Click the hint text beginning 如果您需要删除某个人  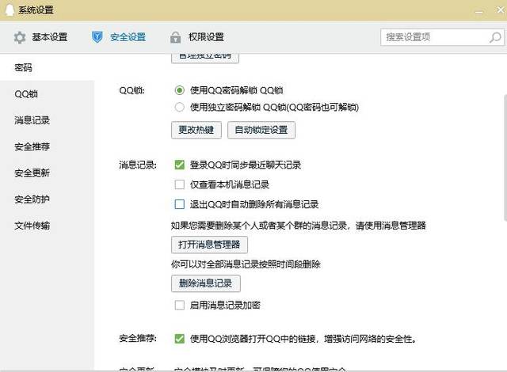pos(299,226)
